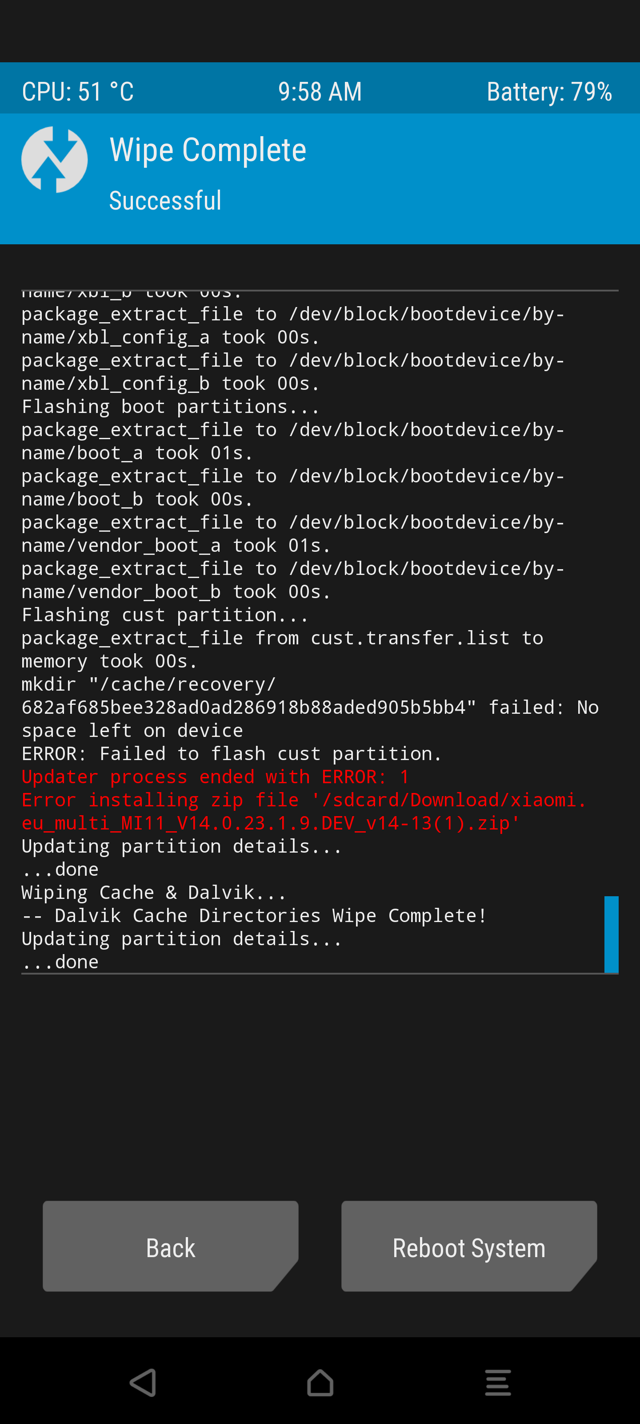This screenshot has height=1424, width=640.
Task: Click the ERROR: Failed to flash cust line
Action: 232,753
